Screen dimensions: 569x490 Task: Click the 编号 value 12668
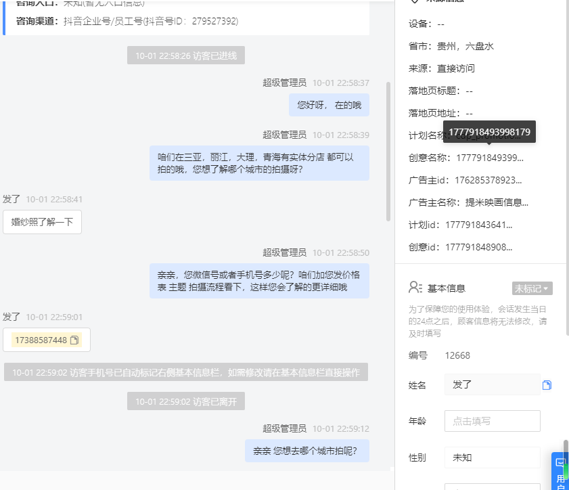pyautogui.click(x=457, y=355)
